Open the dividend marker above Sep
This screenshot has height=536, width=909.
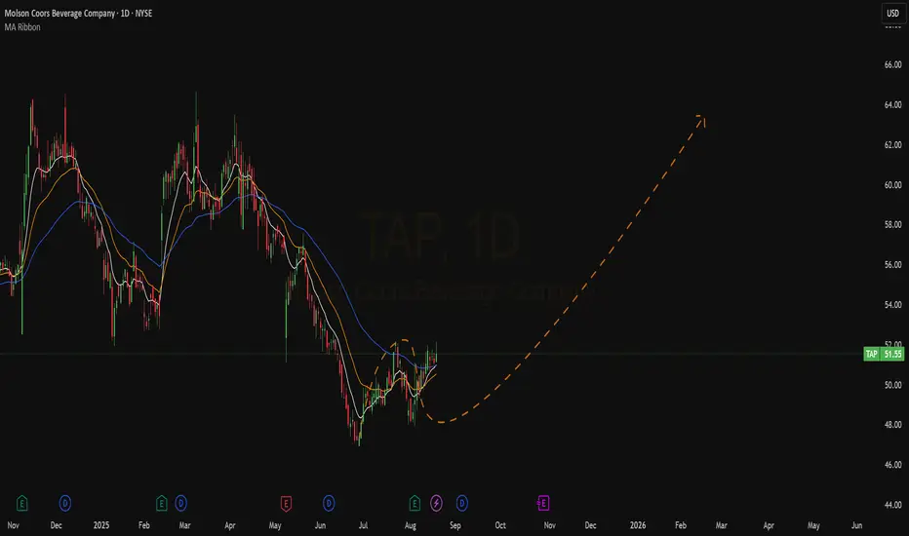click(x=462, y=503)
